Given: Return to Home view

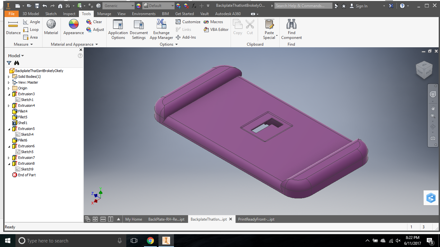Looking at the screenshot, I should click(x=60, y=6).
